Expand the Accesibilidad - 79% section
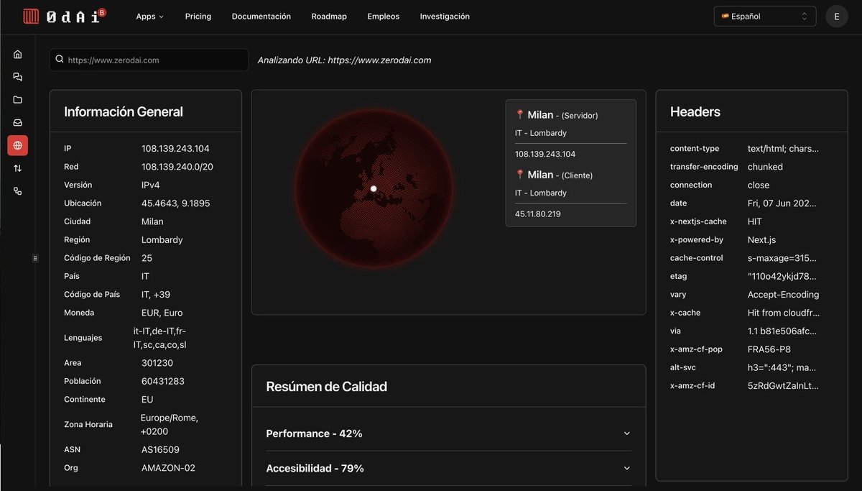The width and height of the screenshot is (862, 491). pos(448,468)
